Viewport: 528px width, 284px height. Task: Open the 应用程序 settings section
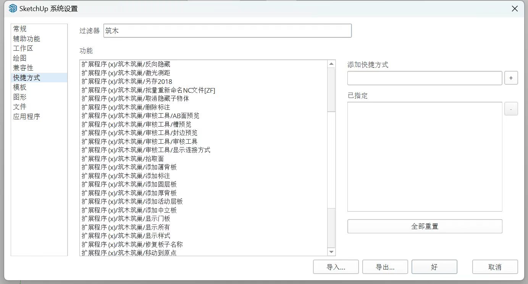point(26,116)
